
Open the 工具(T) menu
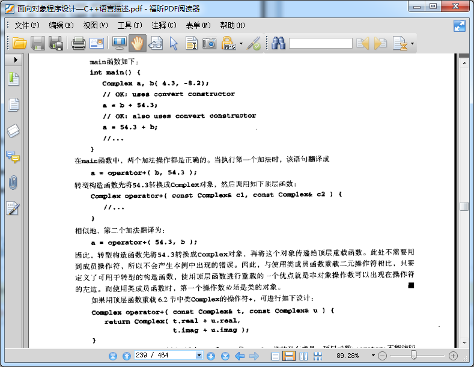point(130,25)
